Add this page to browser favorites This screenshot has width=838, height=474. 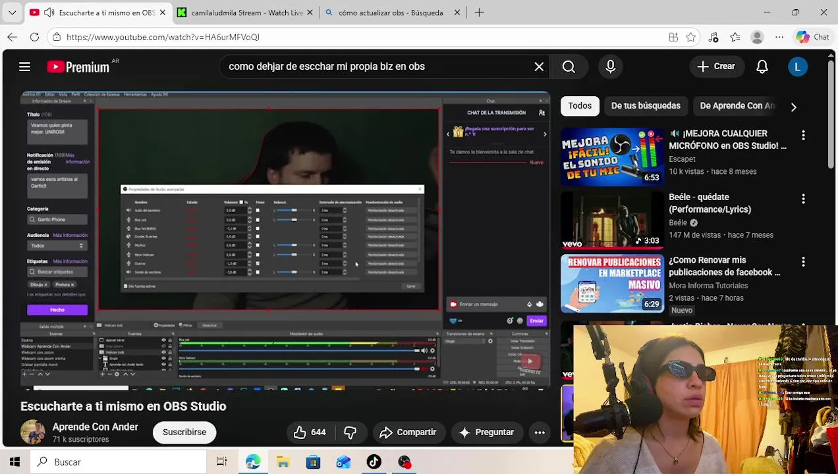[691, 37]
